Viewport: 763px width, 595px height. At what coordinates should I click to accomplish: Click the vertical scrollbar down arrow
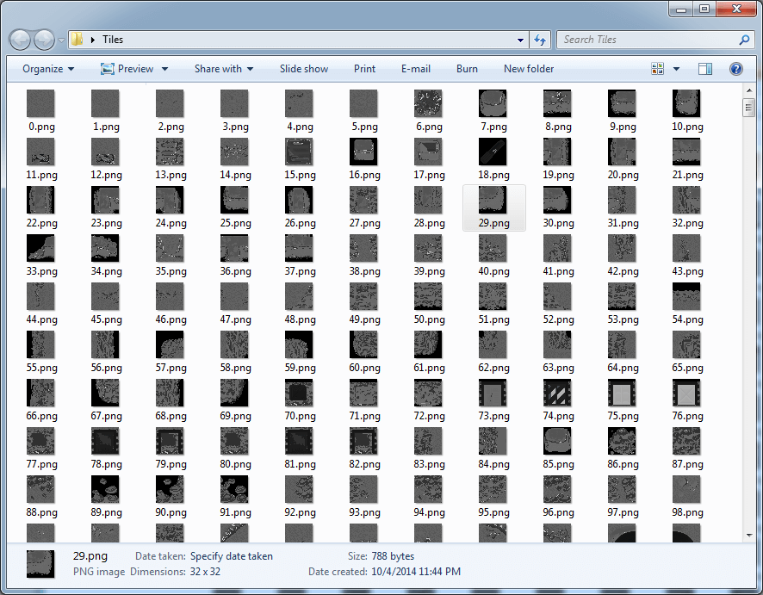tap(748, 536)
